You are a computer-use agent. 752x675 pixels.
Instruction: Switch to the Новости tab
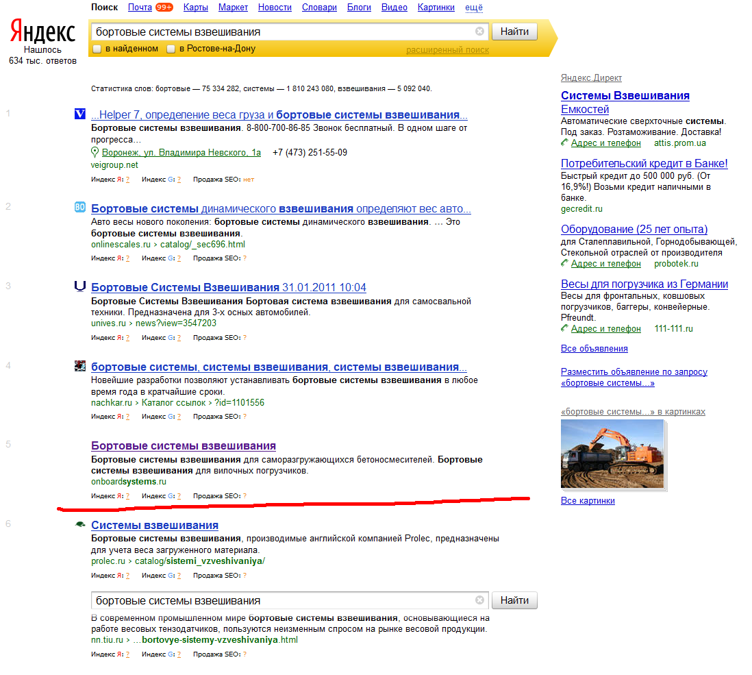pyautogui.click(x=275, y=8)
